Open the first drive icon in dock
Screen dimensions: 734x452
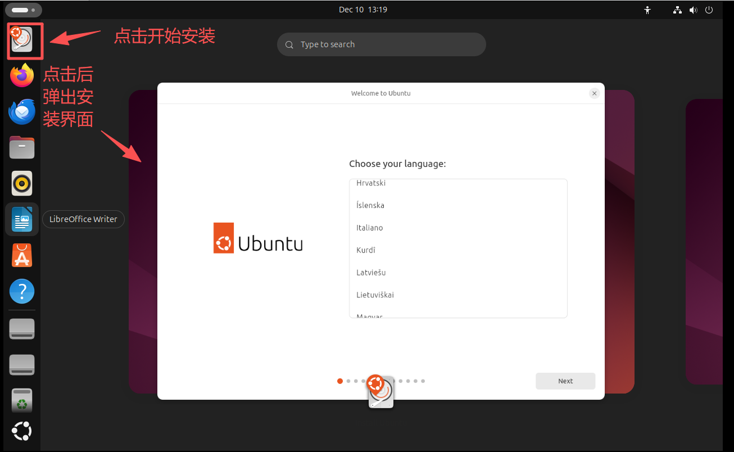[22, 329]
